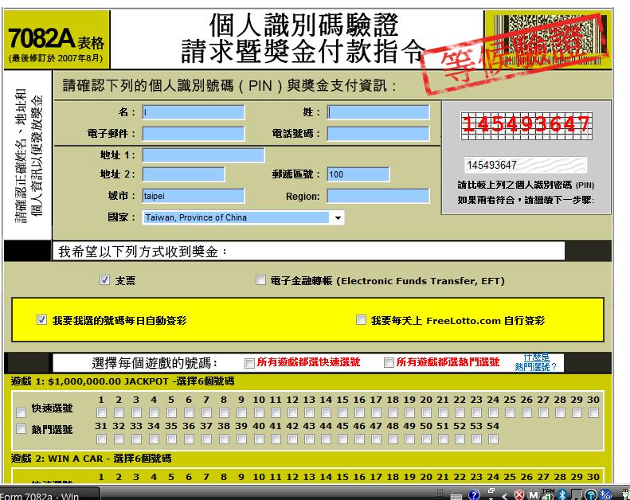Check the 支票 payment option

tap(104, 280)
